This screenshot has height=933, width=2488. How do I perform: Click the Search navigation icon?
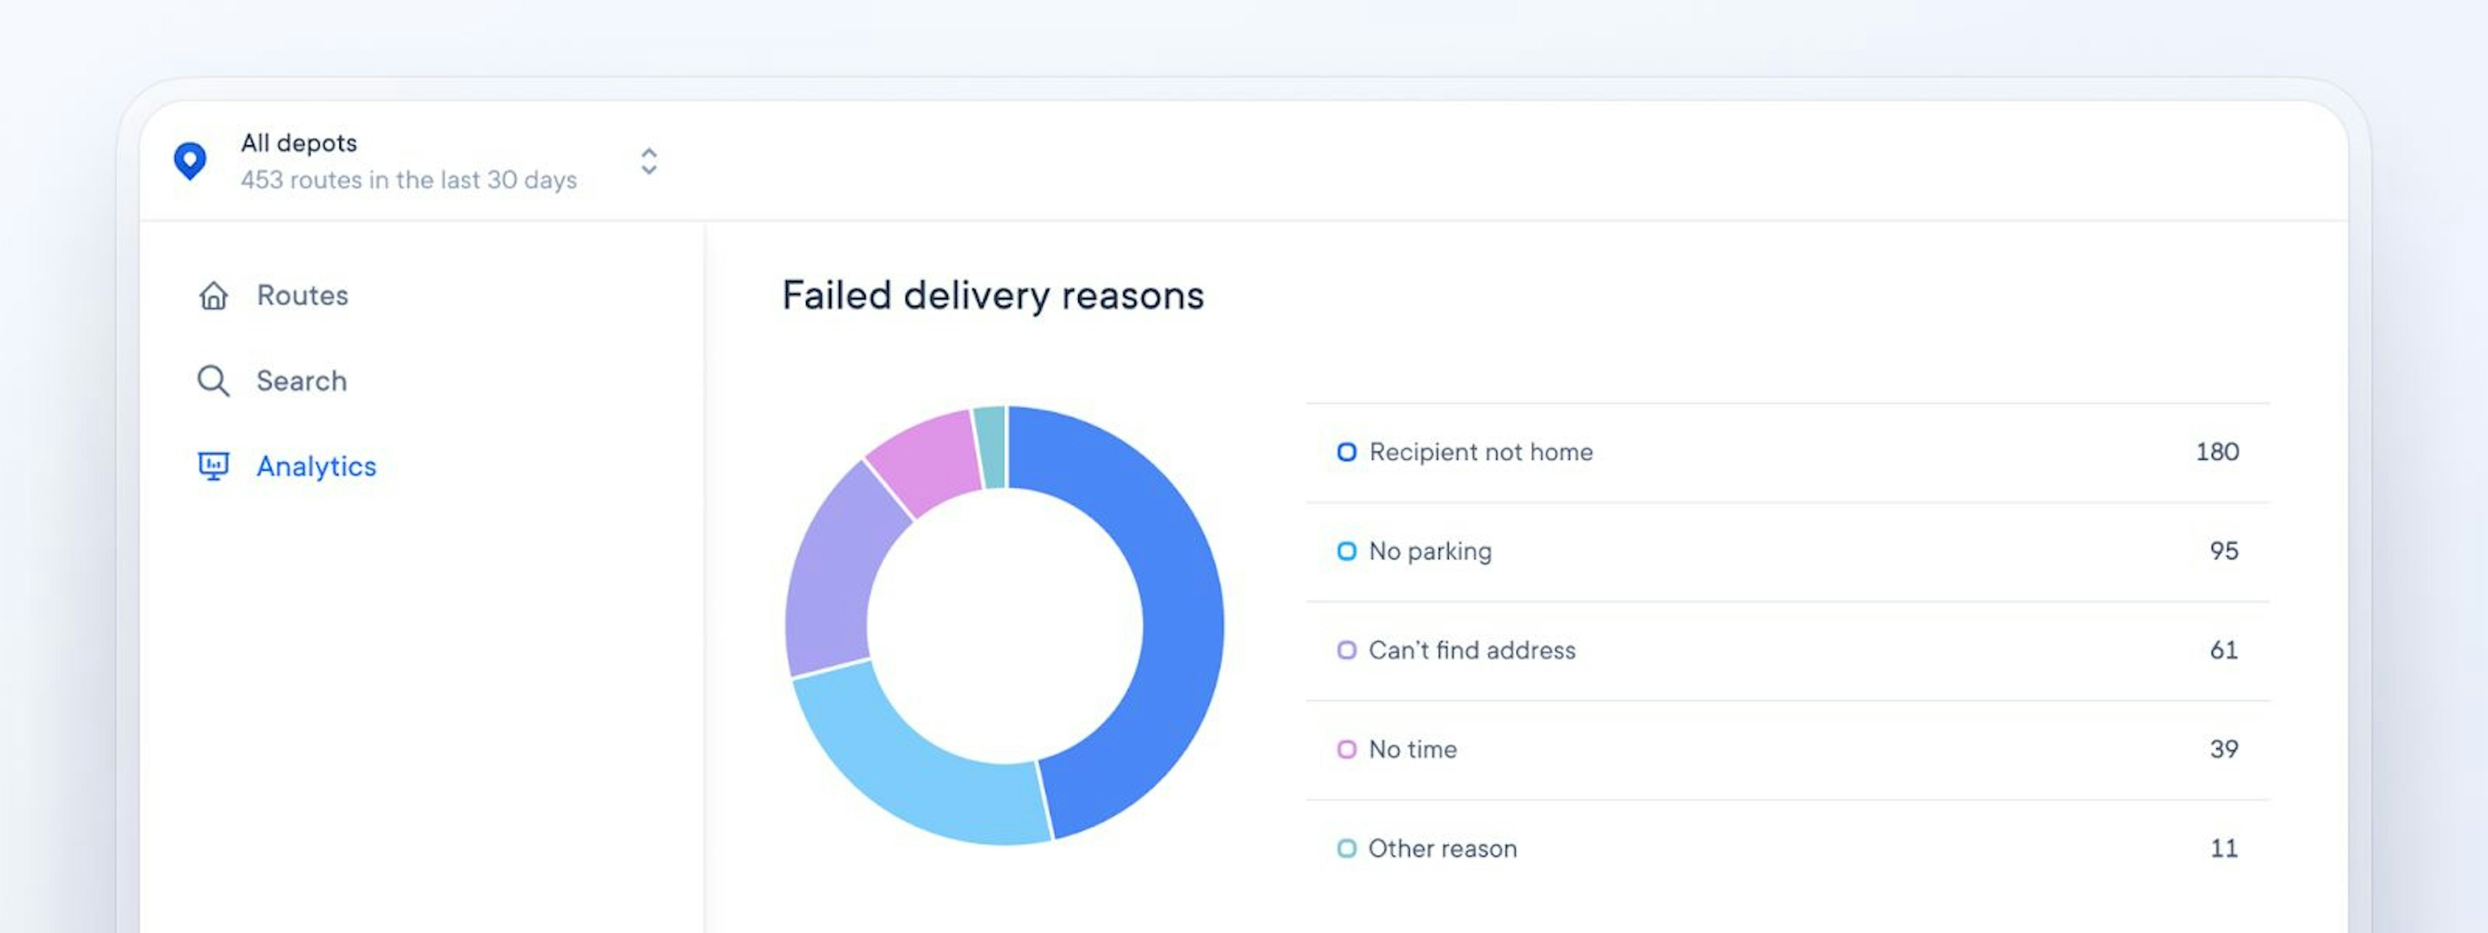[211, 381]
